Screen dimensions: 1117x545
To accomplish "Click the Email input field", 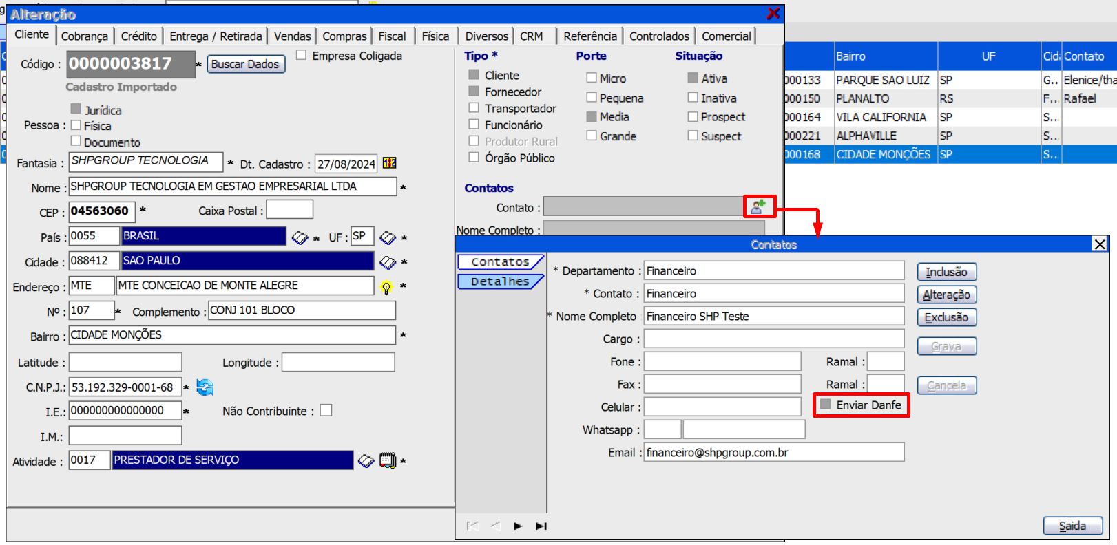I will pos(773,452).
